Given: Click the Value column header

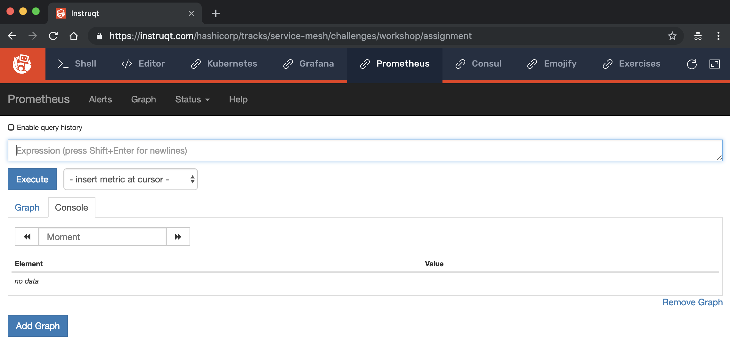Looking at the screenshot, I should tap(434, 264).
